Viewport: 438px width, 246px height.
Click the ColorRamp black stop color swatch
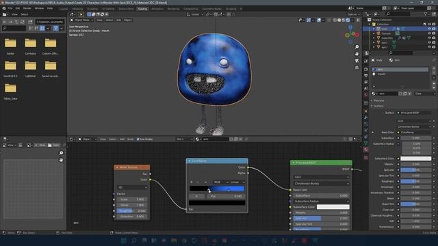coord(217,203)
